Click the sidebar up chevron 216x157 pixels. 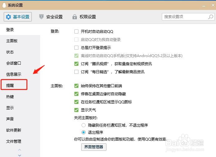pos(20,150)
